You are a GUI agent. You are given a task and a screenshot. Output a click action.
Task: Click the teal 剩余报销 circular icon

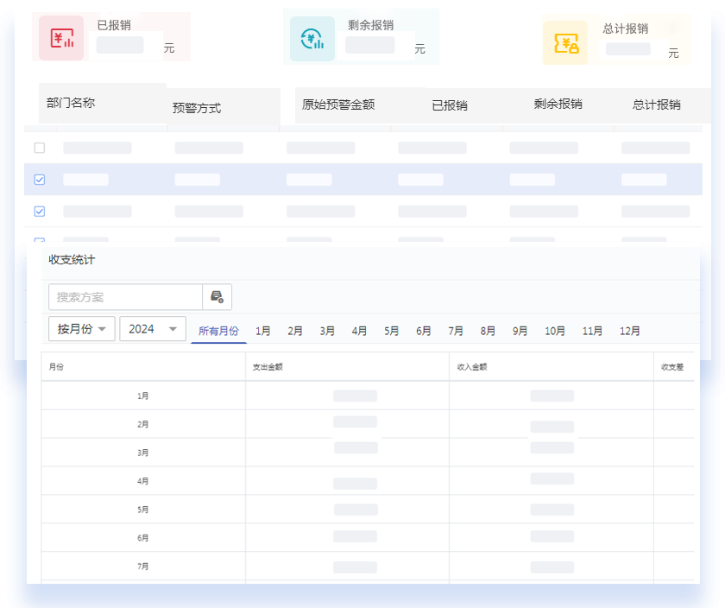[x=312, y=37]
